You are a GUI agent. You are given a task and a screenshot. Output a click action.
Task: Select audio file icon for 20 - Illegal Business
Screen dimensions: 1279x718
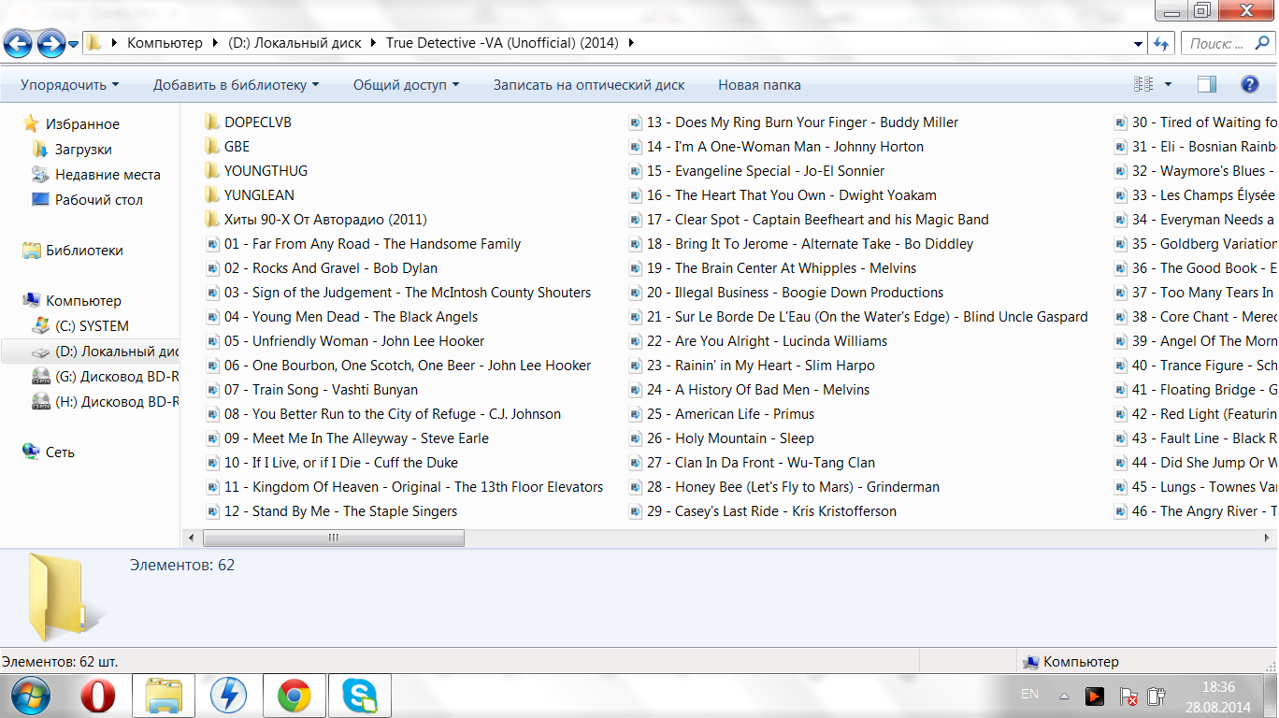coord(635,293)
